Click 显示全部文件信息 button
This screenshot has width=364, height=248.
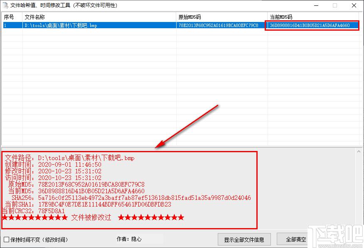pos(244,239)
